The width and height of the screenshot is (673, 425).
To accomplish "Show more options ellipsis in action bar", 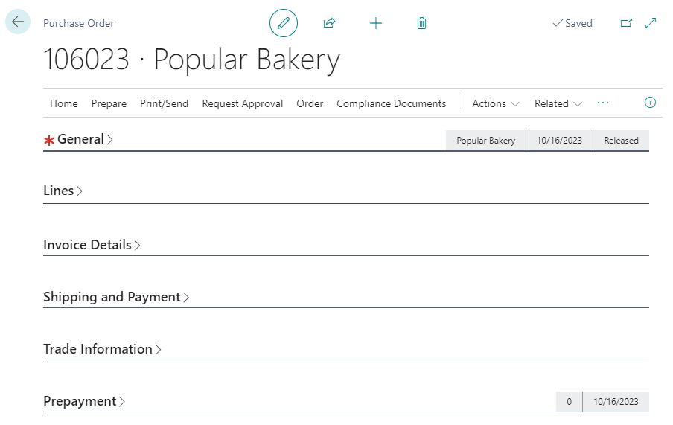I will coord(603,103).
